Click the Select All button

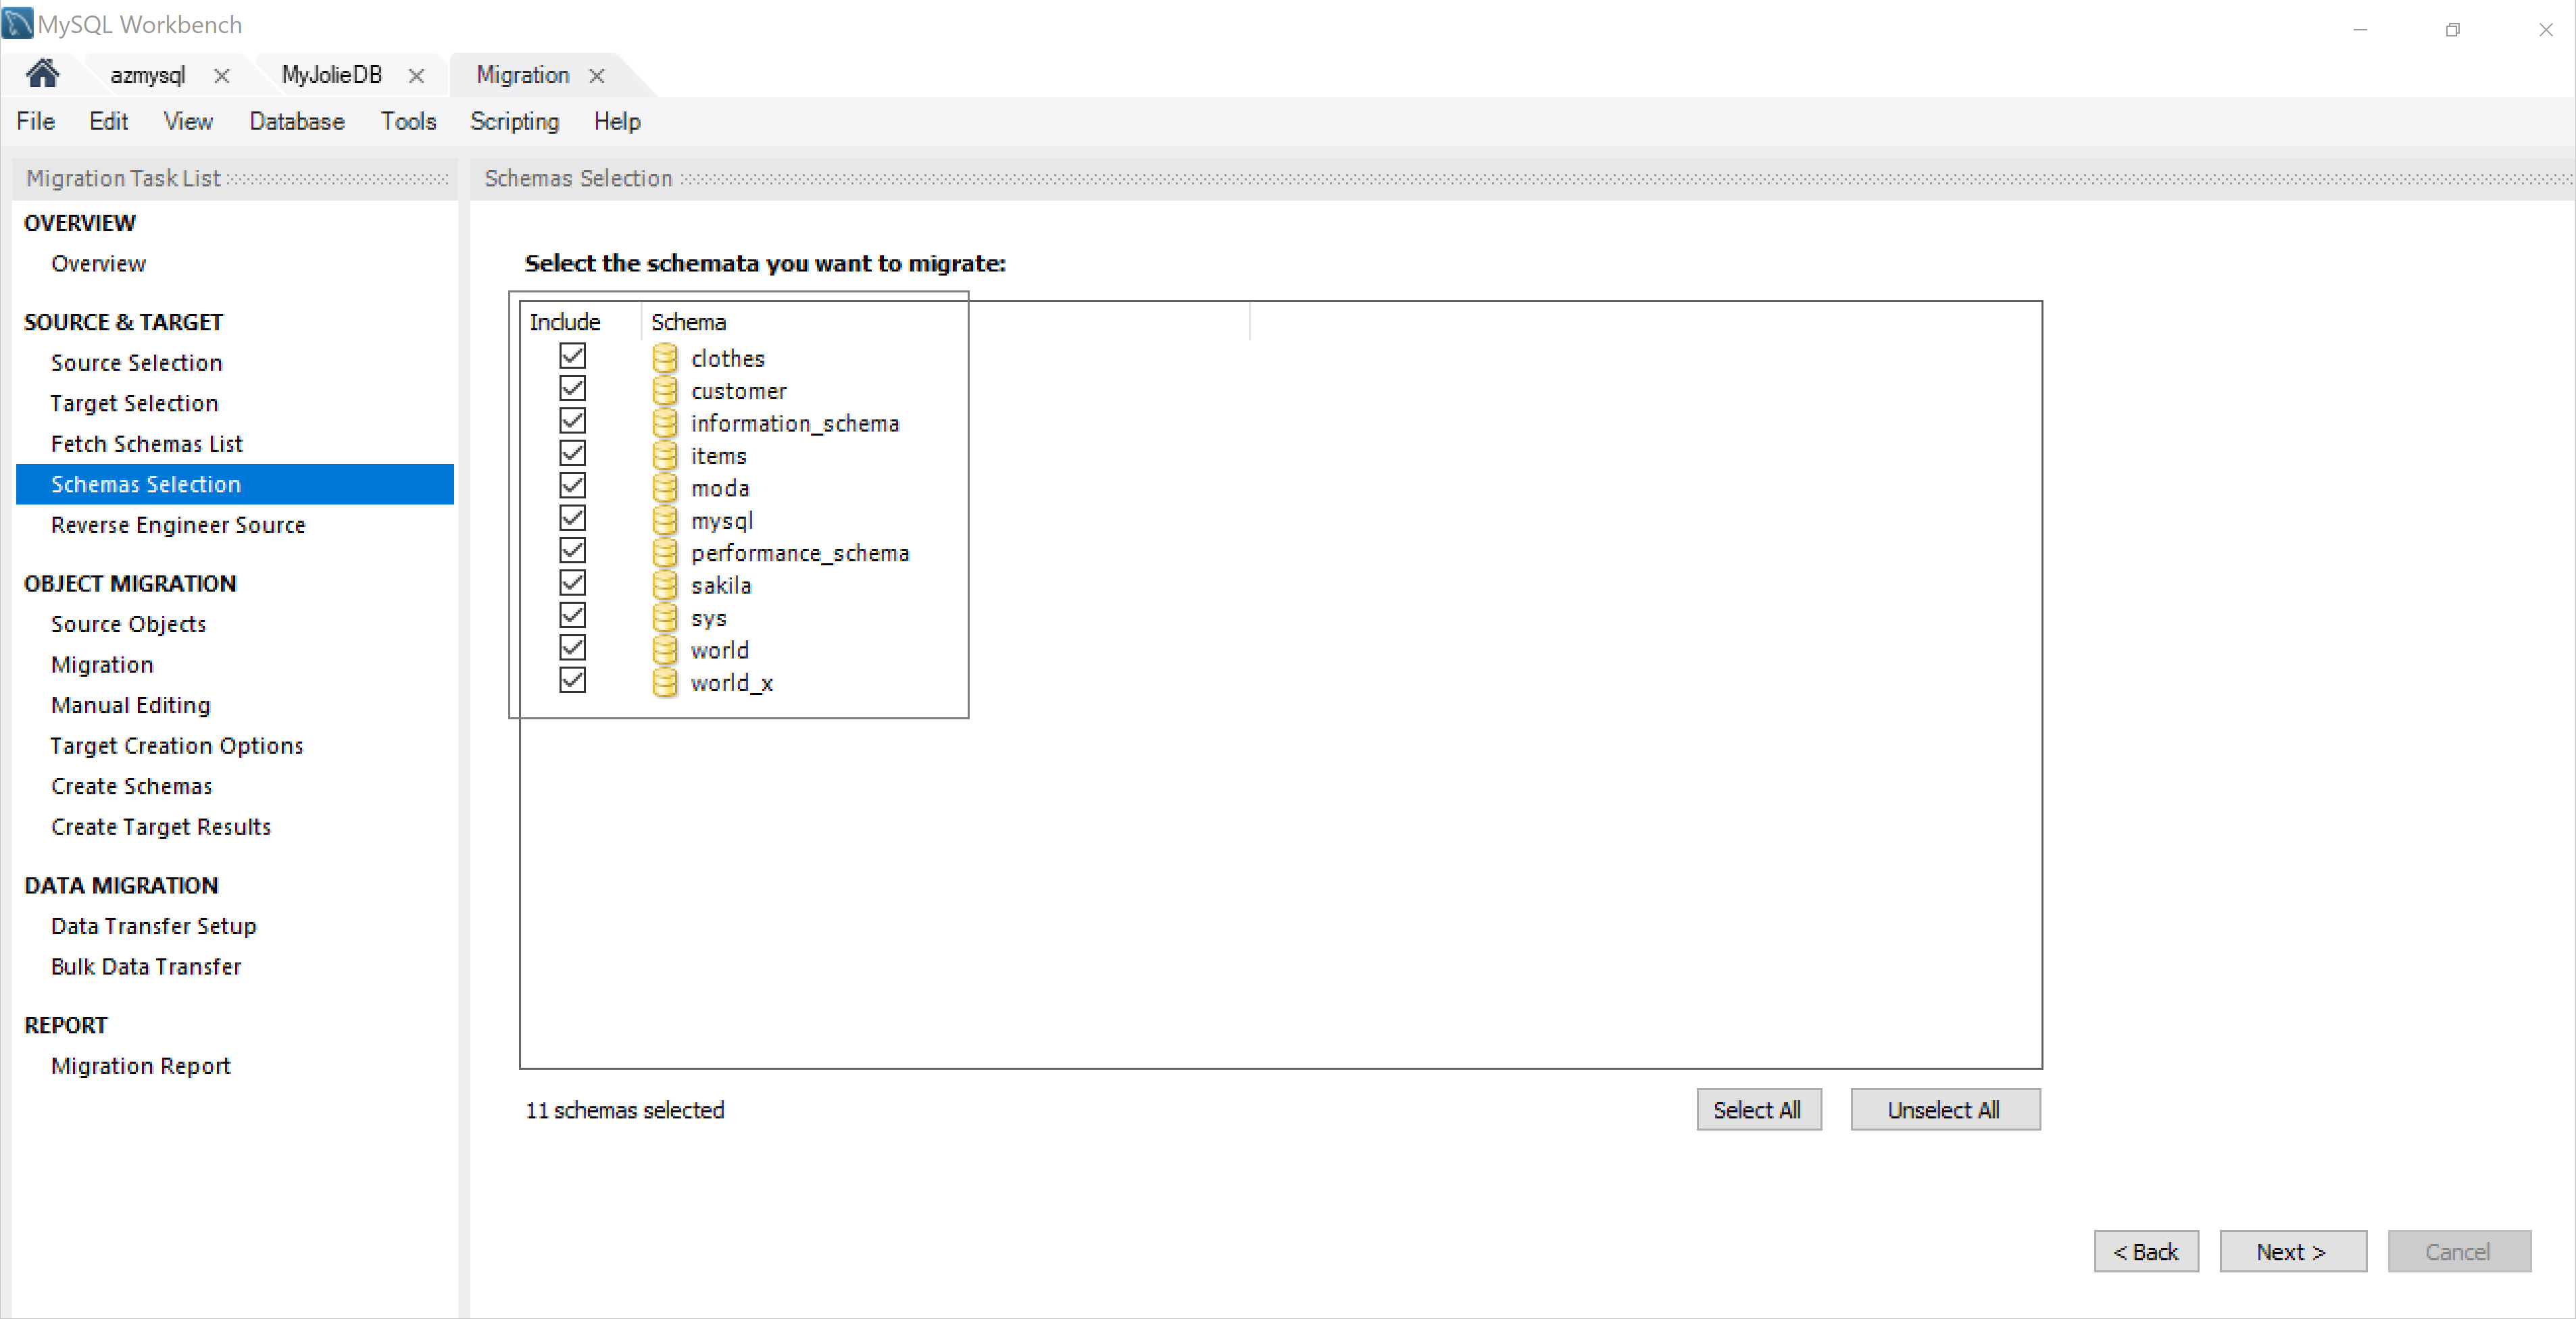click(1756, 1110)
